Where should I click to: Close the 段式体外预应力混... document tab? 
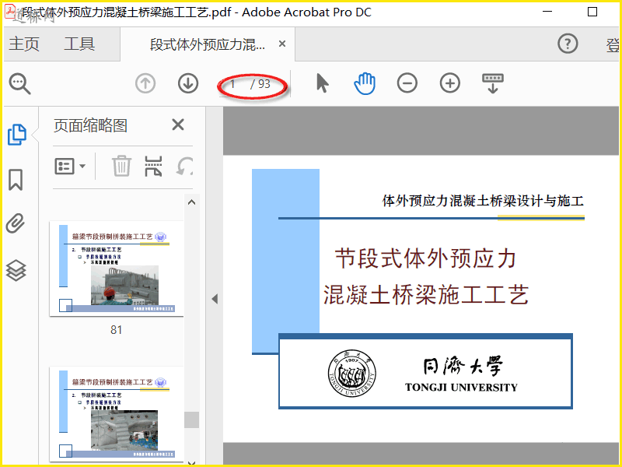coord(282,44)
